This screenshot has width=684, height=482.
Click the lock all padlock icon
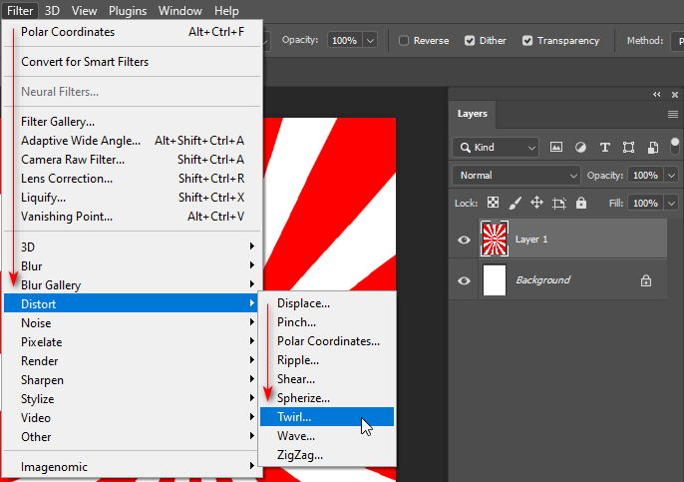click(581, 203)
